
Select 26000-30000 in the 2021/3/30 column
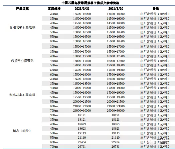coord(116,111)
